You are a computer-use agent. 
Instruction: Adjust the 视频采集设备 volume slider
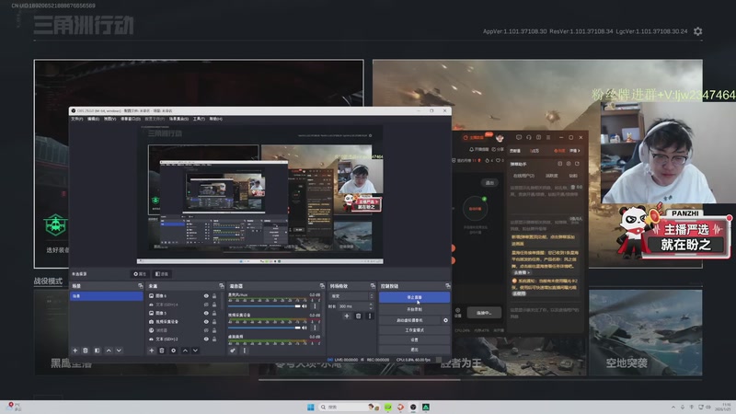[264, 328]
